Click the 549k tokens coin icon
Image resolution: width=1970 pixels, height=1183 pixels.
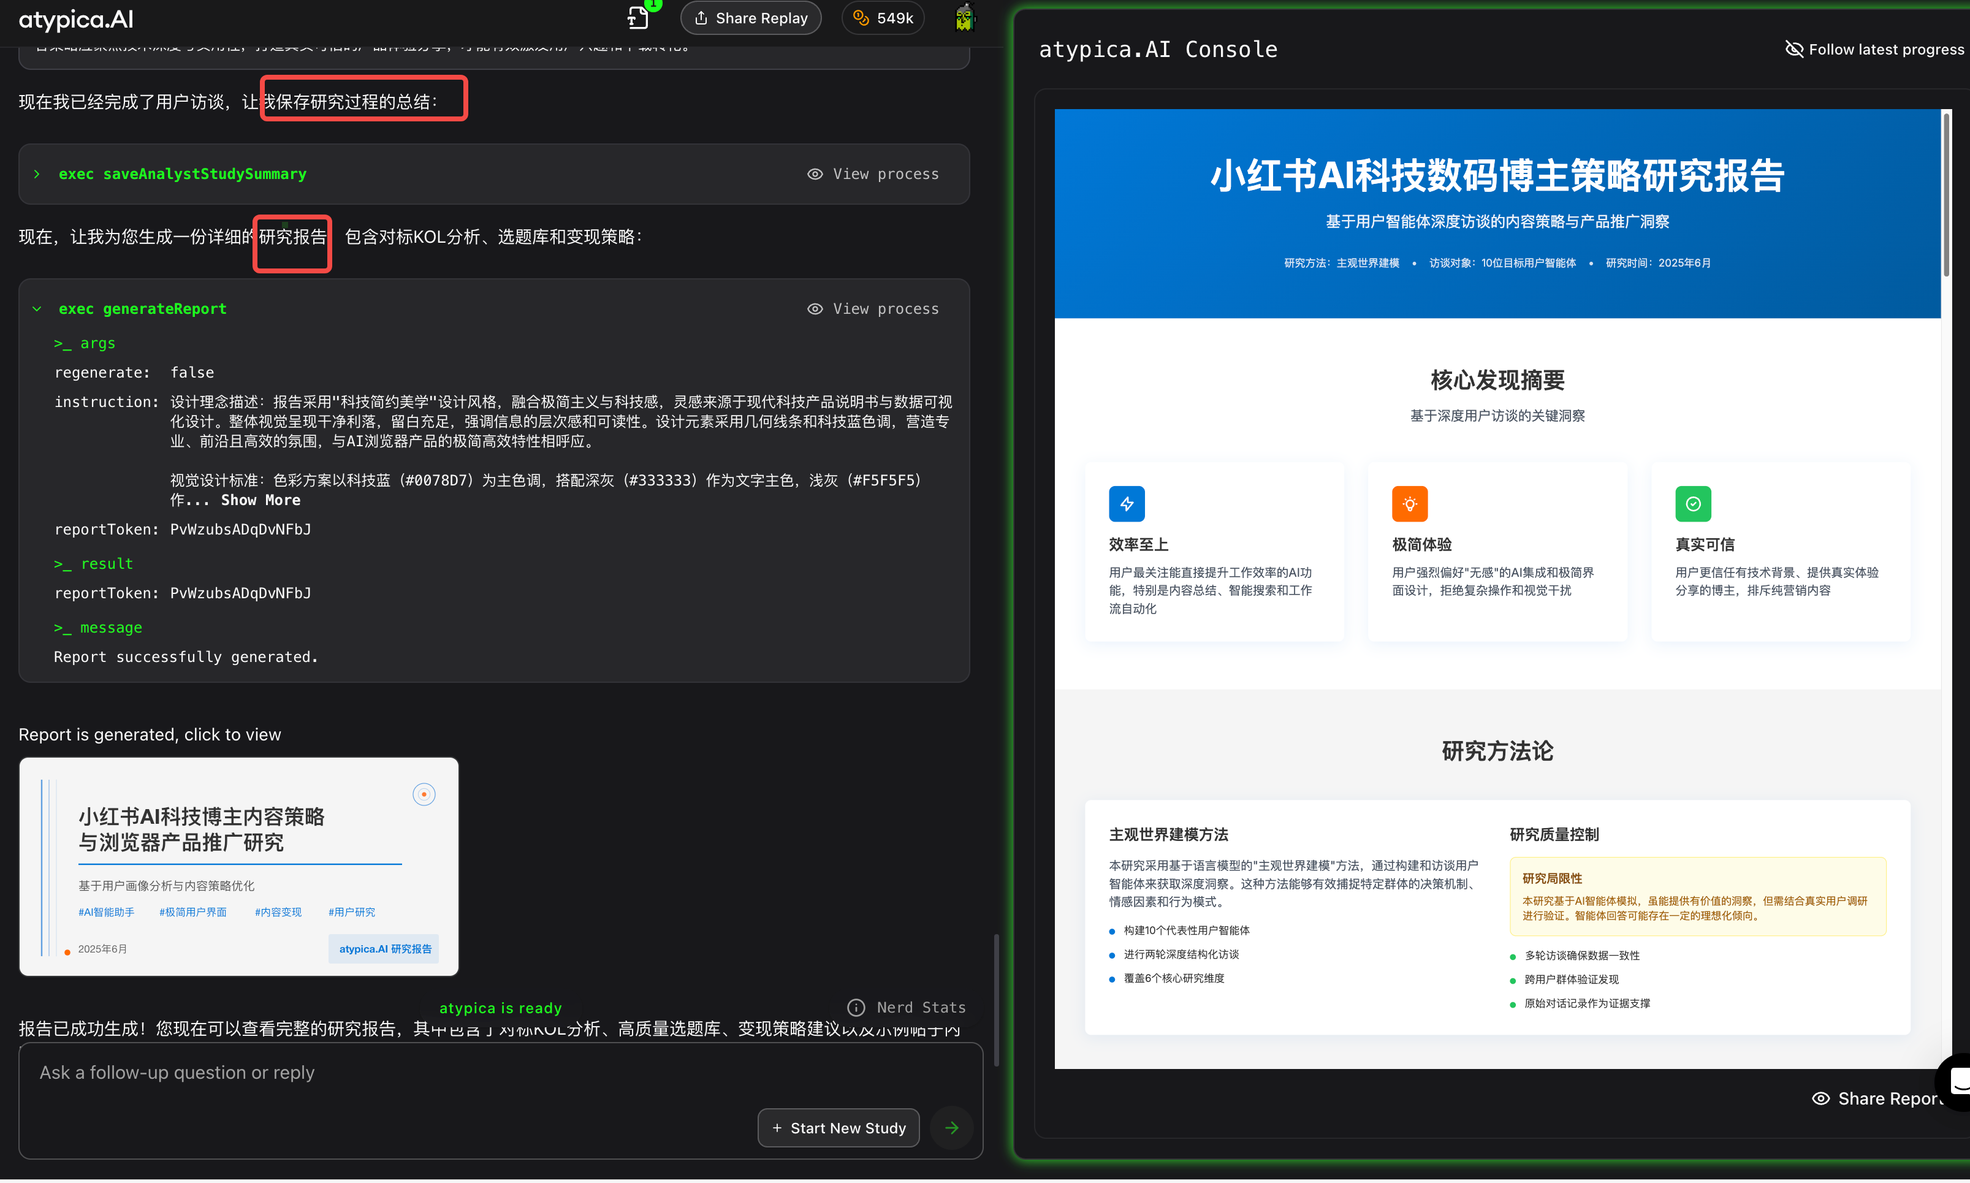coord(861,18)
